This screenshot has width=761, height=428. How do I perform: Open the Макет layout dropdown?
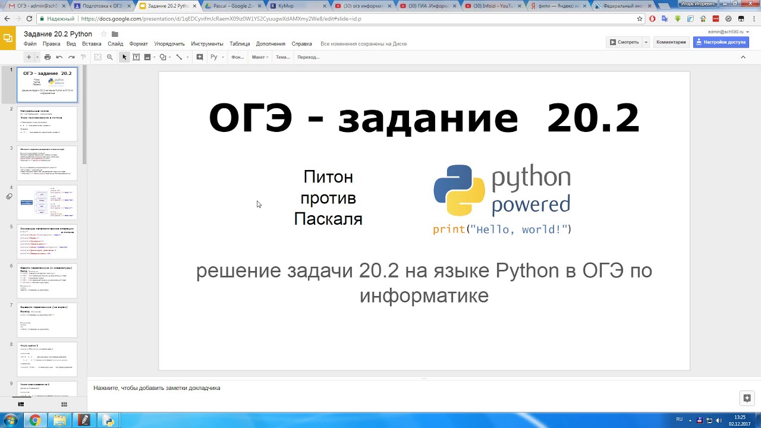260,57
